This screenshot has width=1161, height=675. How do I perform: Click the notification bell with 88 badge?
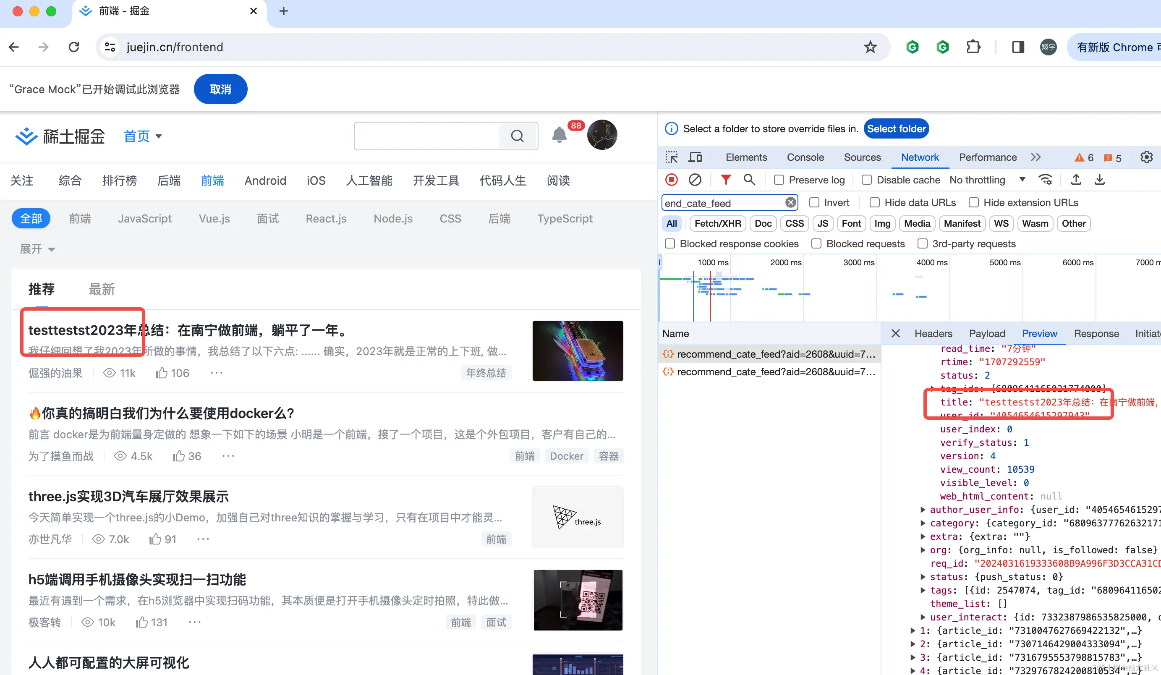point(560,135)
